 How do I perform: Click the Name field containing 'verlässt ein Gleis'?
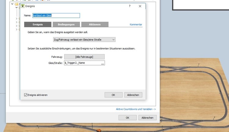tap(56, 15)
